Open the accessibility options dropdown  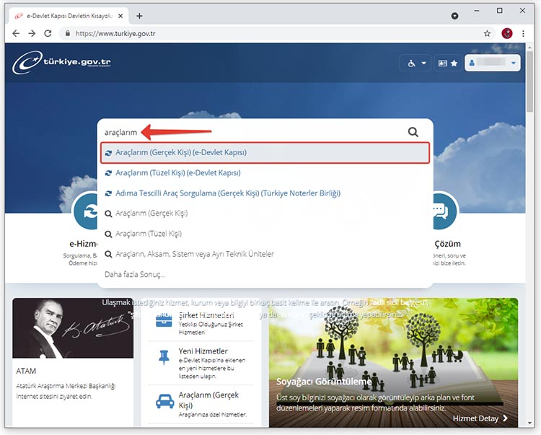(x=417, y=63)
